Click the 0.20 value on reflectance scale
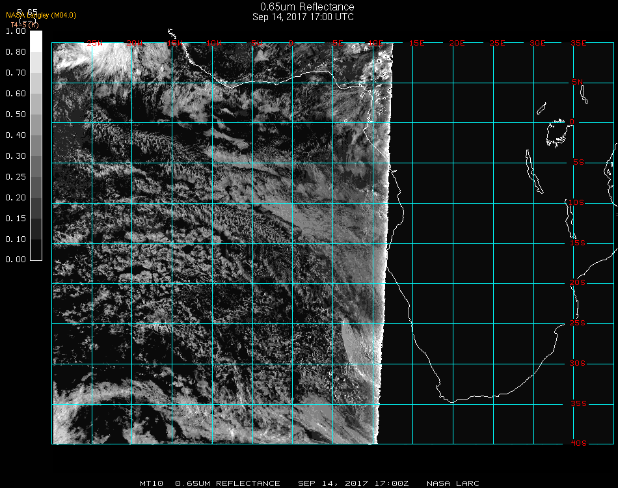Viewport: 618px width, 488px height. 16,198
